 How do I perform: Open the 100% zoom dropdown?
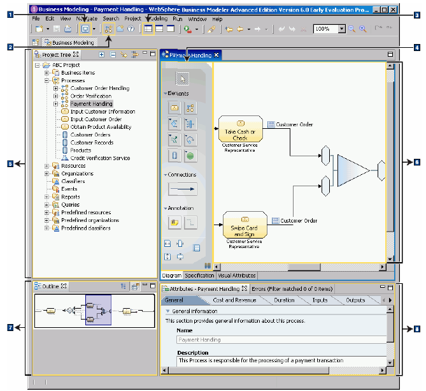coord(342,29)
